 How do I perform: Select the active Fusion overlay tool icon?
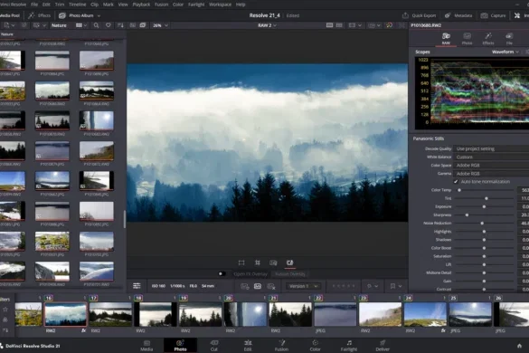pos(289,262)
